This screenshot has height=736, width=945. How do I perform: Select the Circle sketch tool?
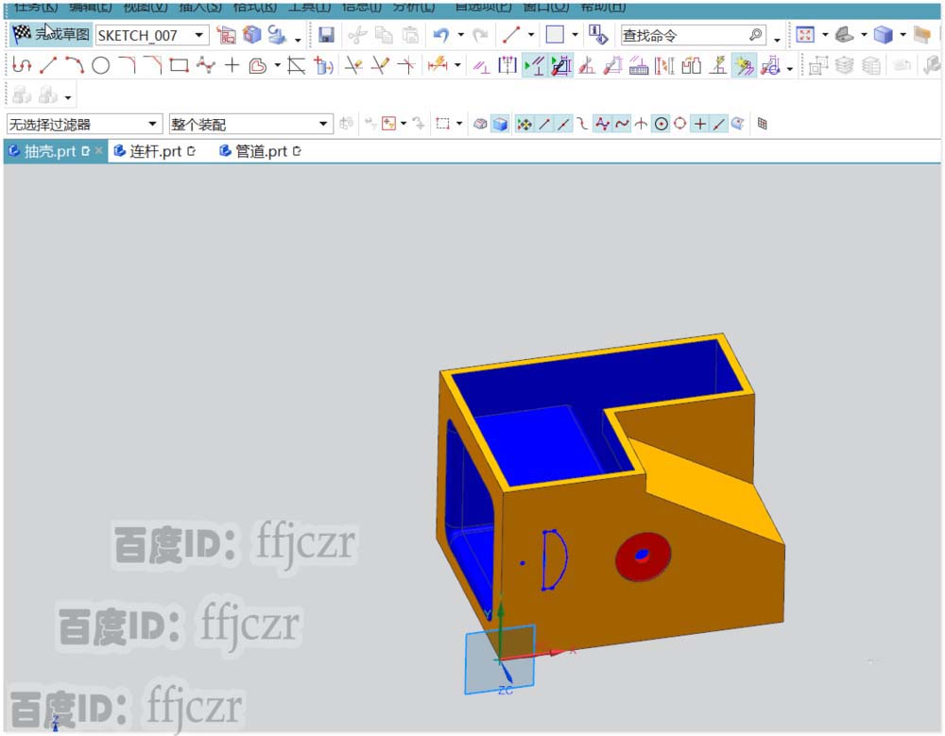coord(101,65)
